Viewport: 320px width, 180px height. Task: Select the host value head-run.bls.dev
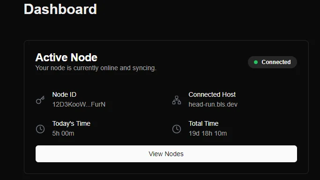(213, 104)
